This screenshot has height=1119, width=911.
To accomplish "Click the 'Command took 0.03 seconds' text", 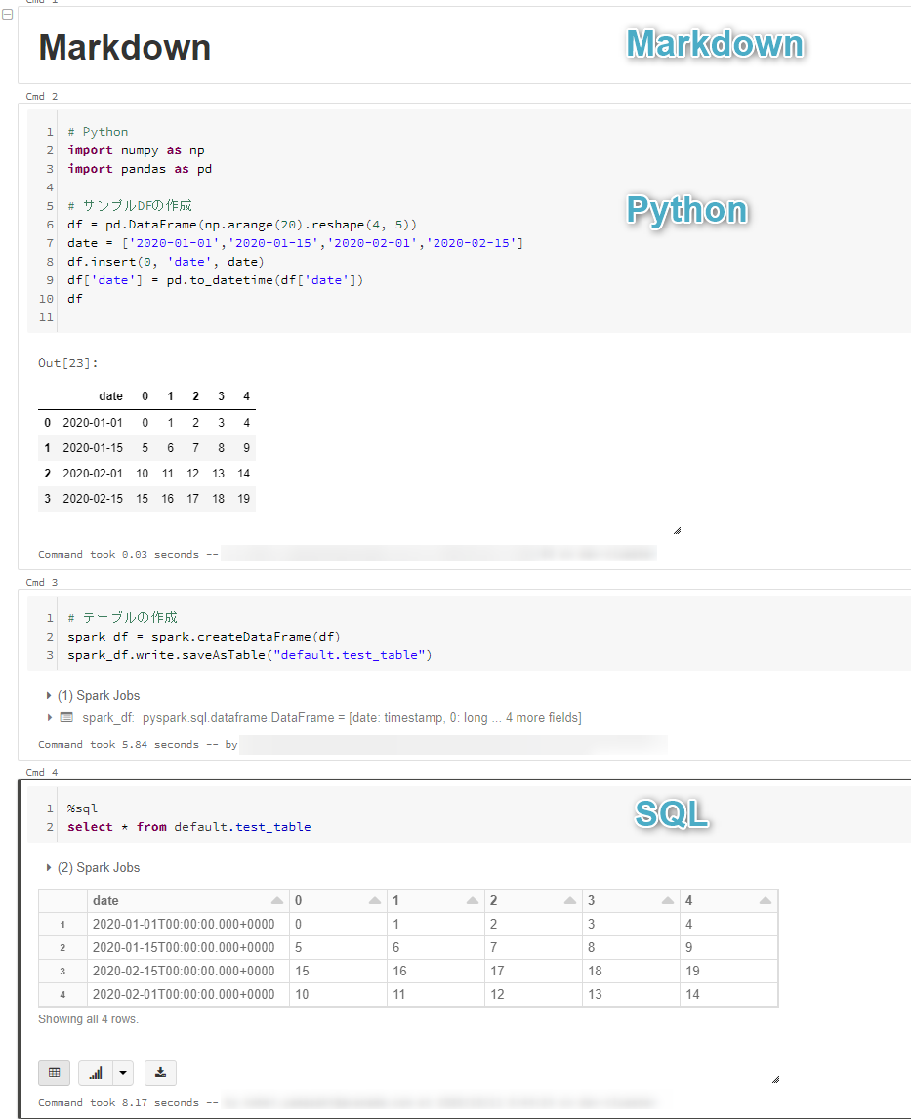I will pos(118,555).
